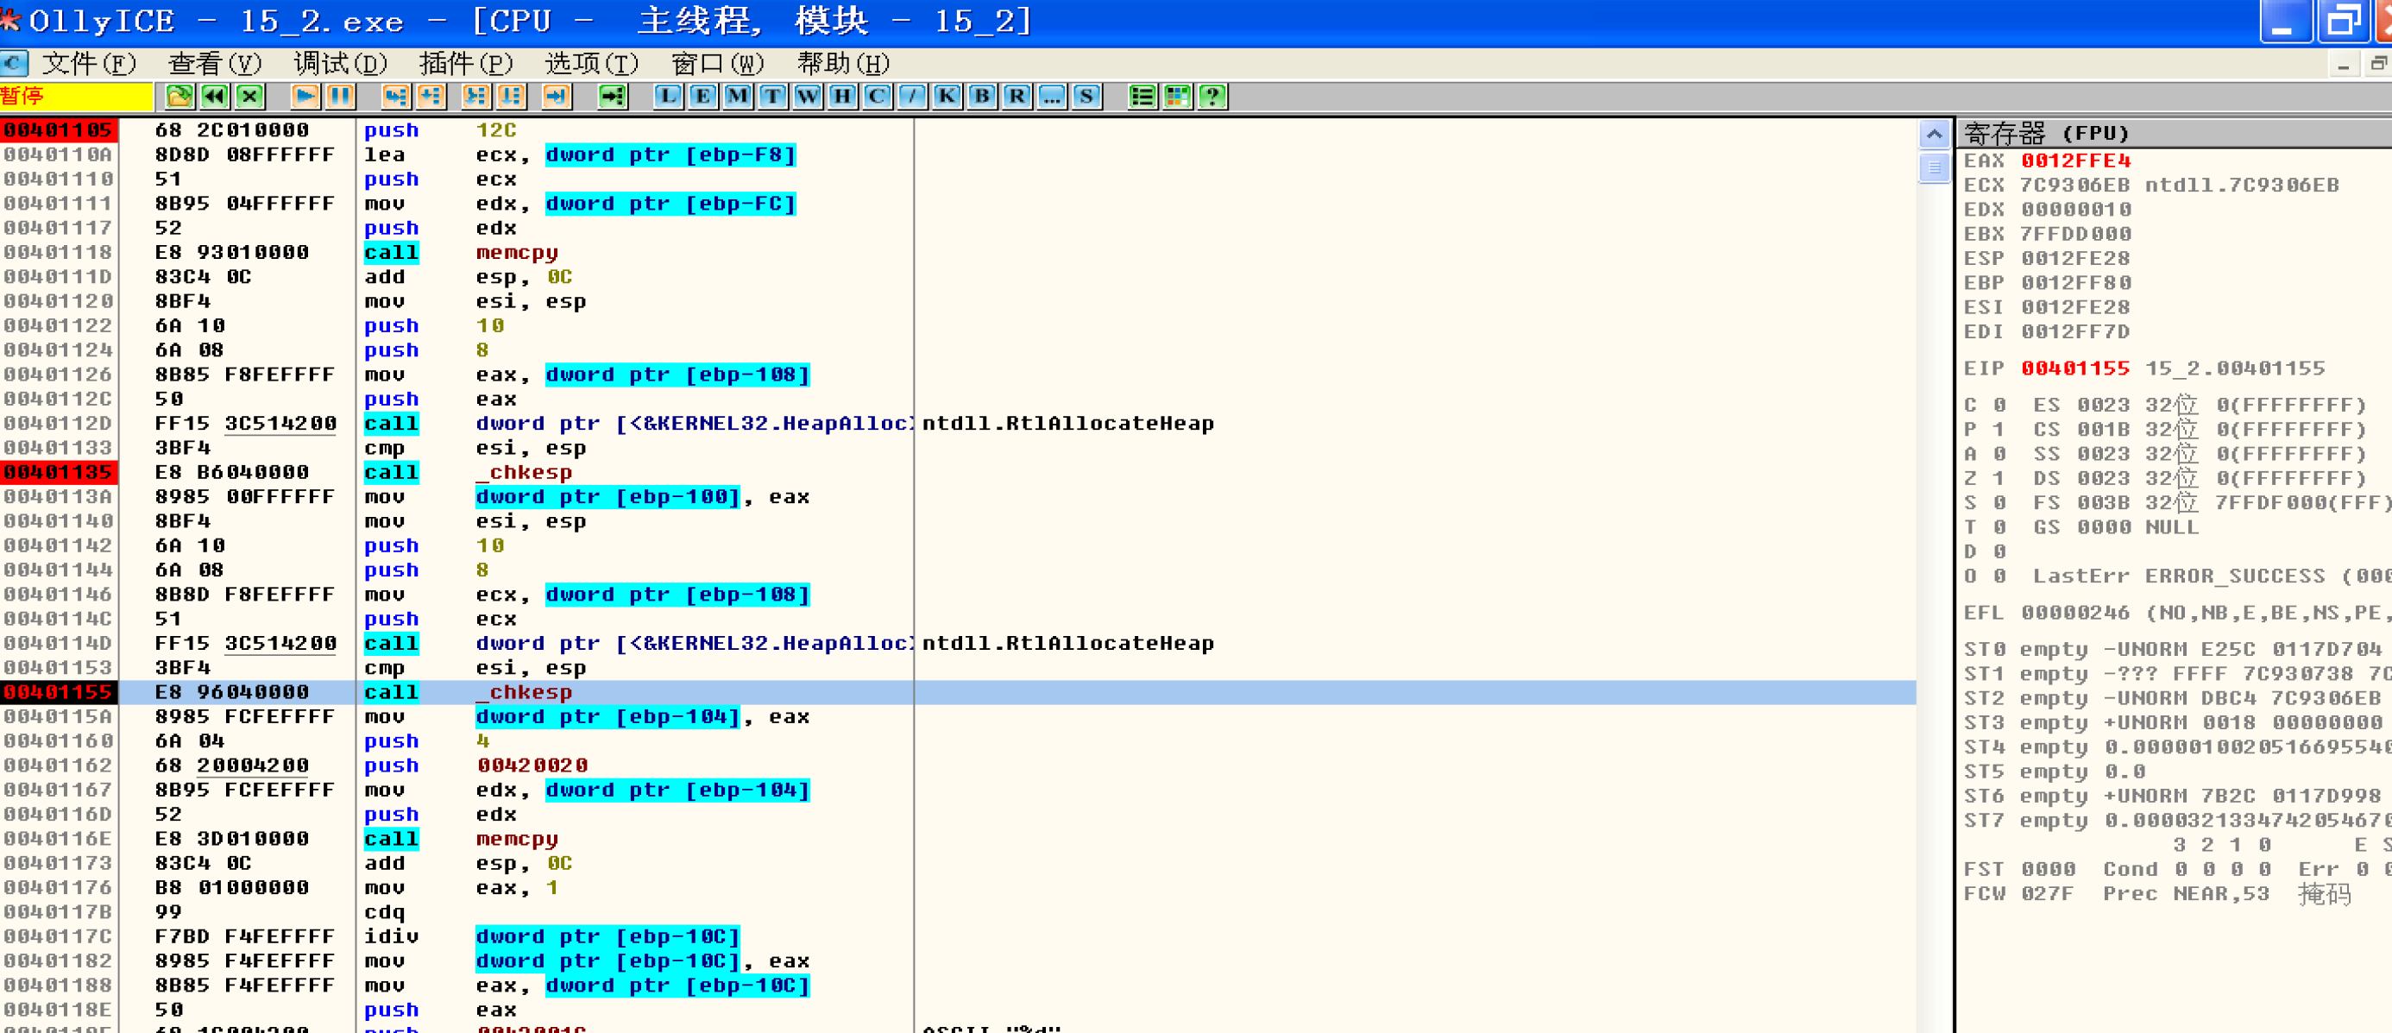Open the 窗口(W) menu
2392x1033 pixels.
717,63
